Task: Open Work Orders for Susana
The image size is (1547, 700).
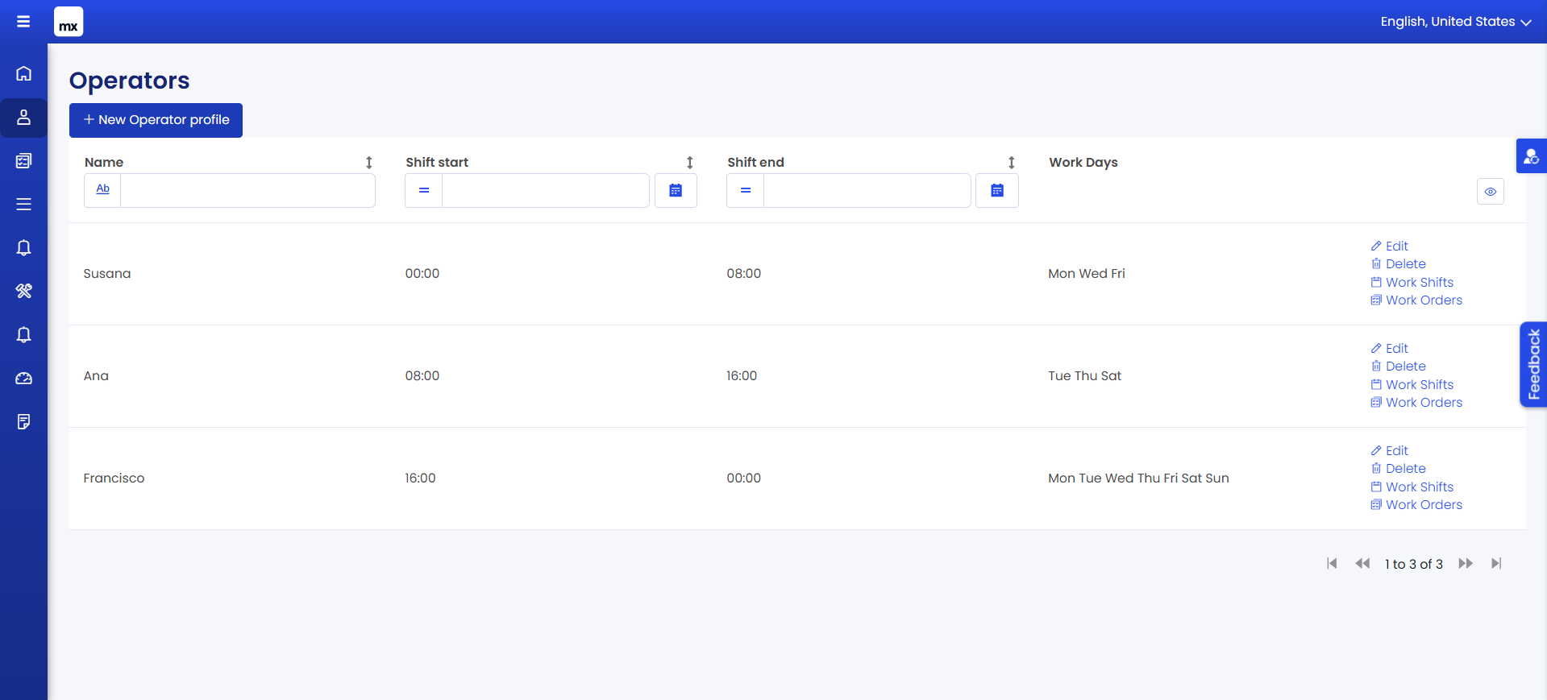Action: pyautogui.click(x=1416, y=300)
